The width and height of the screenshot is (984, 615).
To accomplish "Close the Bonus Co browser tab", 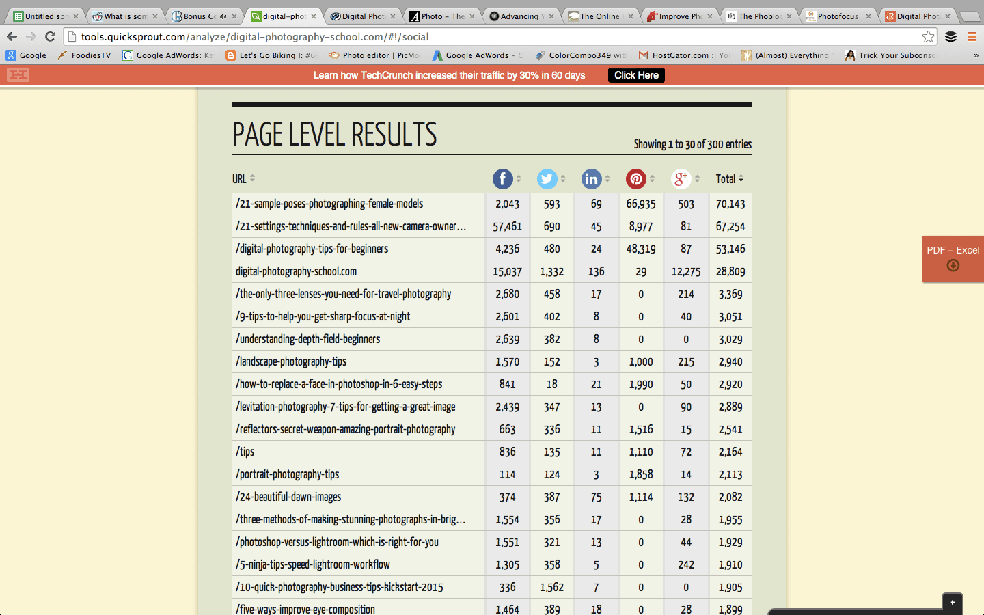I will click(x=234, y=16).
